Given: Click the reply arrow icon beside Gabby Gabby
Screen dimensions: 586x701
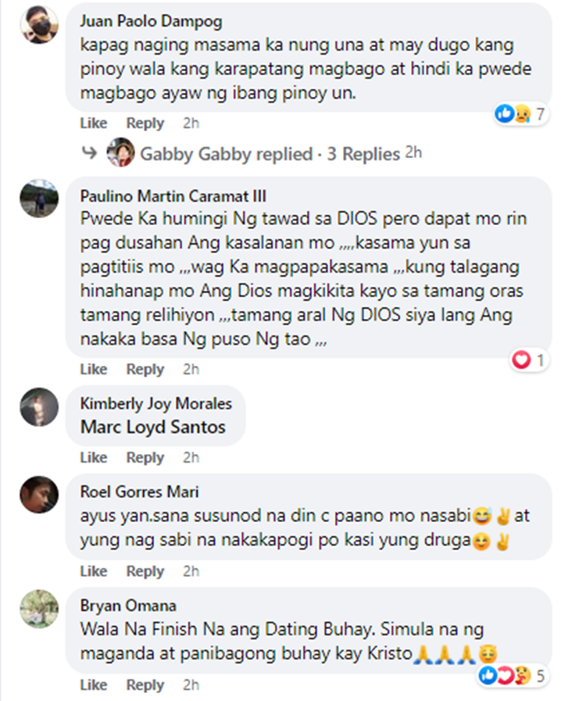Looking at the screenshot, I should (x=90, y=153).
